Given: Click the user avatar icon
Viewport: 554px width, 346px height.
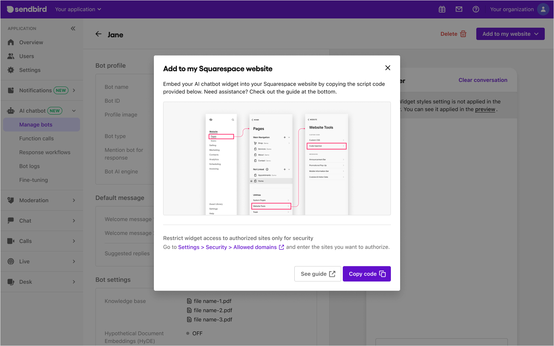Looking at the screenshot, I should coord(543,9).
